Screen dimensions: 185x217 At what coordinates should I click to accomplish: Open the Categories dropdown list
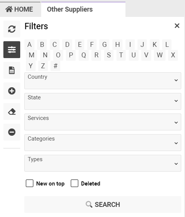tap(103, 143)
